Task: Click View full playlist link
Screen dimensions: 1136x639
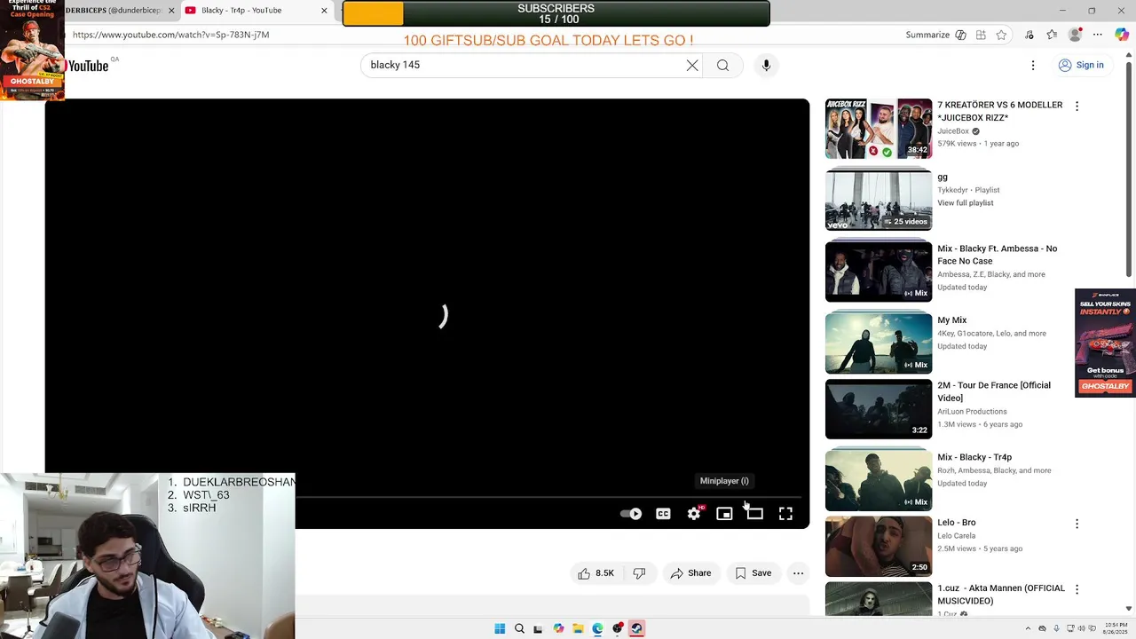Action: click(965, 203)
